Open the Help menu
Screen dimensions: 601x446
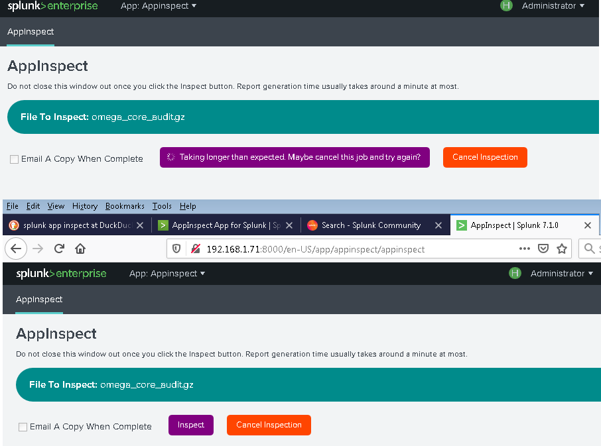point(188,206)
